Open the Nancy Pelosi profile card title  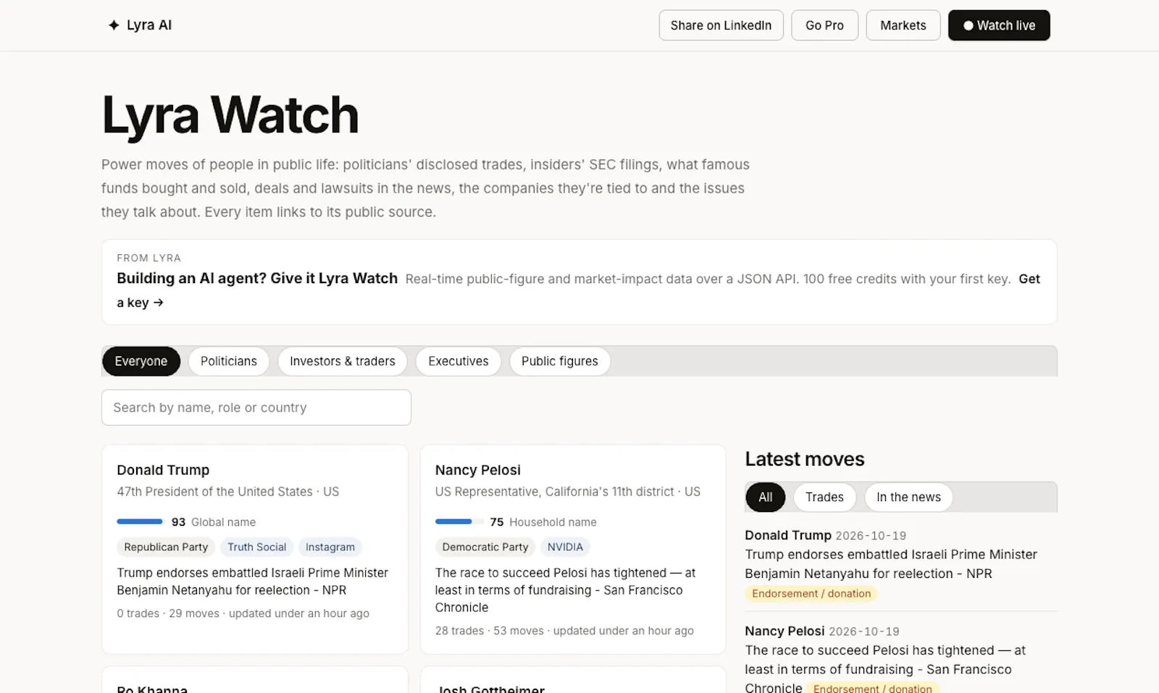pyautogui.click(x=478, y=470)
